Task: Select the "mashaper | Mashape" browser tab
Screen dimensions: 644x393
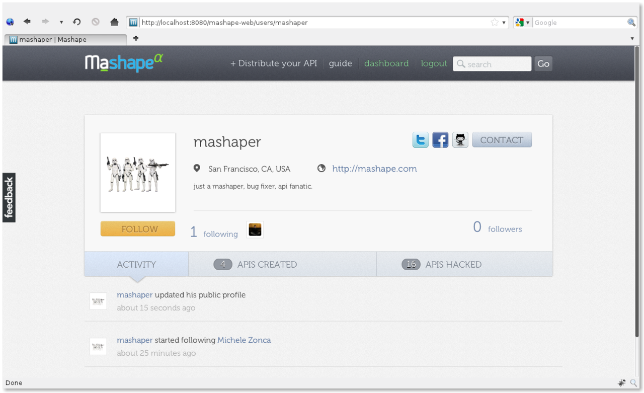Action: (x=65, y=39)
